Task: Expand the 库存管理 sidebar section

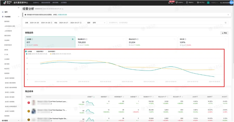Action: click(18, 120)
